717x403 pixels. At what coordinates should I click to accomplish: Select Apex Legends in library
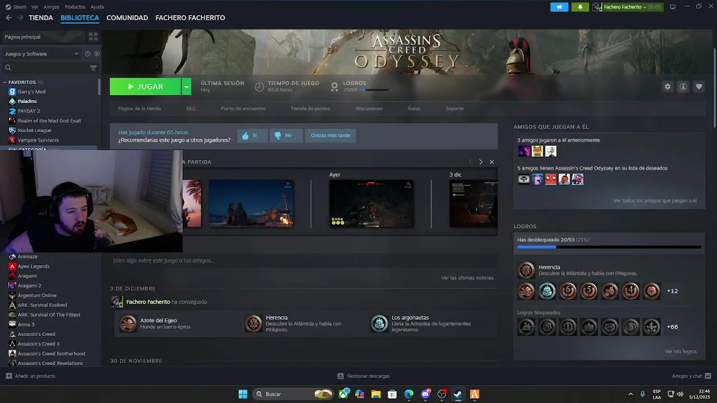(x=34, y=266)
